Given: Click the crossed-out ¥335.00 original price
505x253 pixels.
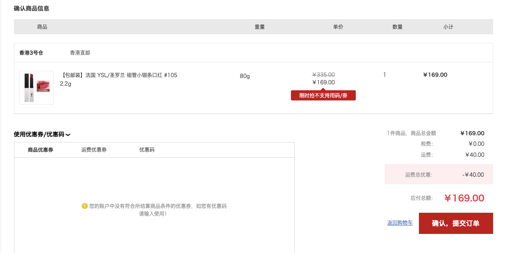Looking at the screenshot, I should [324, 75].
